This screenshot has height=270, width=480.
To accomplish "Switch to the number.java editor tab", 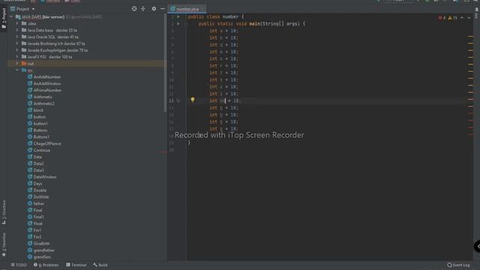I will [x=187, y=9].
